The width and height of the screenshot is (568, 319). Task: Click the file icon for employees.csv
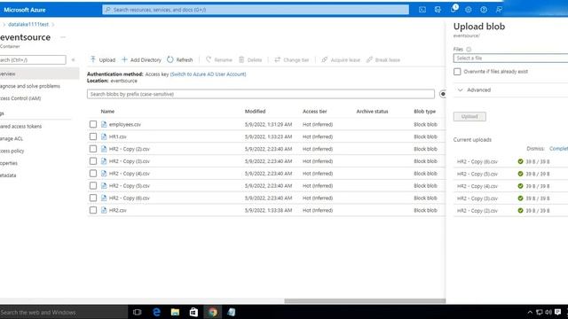(x=104, y=124)
